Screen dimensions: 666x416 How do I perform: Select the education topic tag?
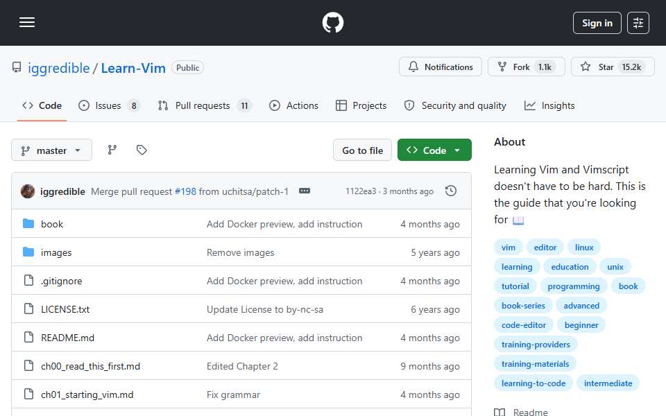pos(570,267)
